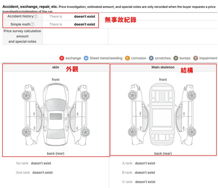Click '2nd rank' label
This screenshot has height=188, width=218.
[x=23, y=173]
